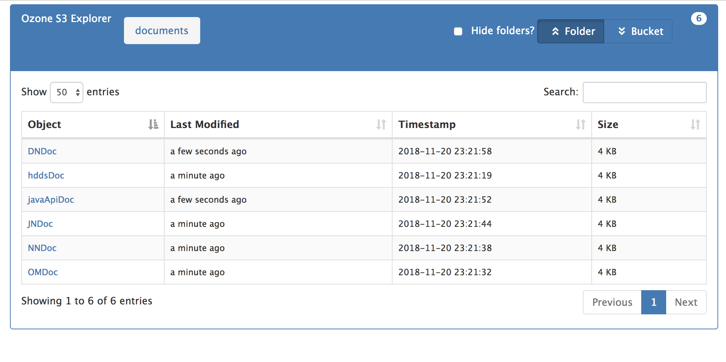This screenshot has height=362, width=726.
Task: Click Timestamp column sort icon
Action: point(580,124)
